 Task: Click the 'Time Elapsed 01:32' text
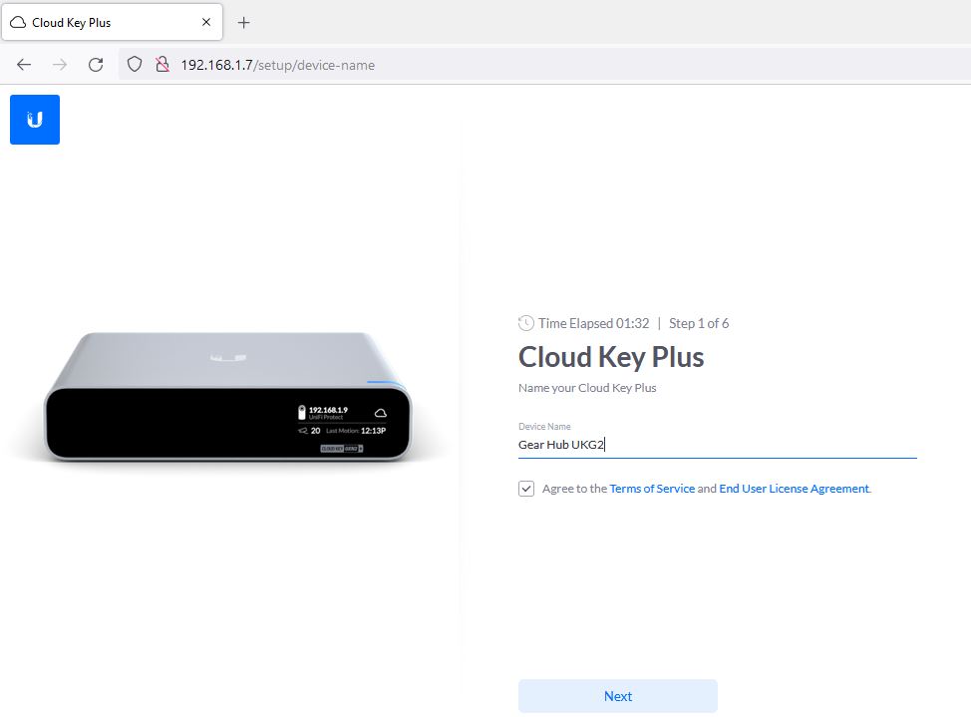point(593,323)
